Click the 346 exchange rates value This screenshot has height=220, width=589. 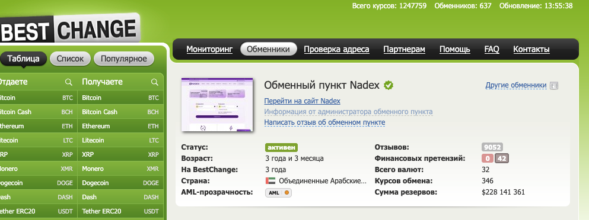(487, 181)
